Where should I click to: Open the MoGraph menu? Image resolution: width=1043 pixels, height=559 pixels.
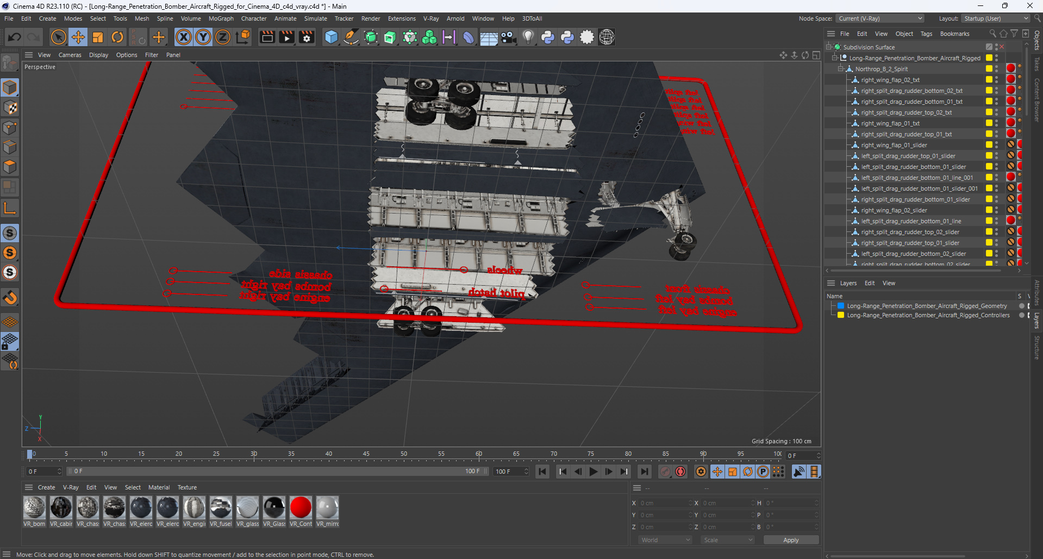point(221,18)
